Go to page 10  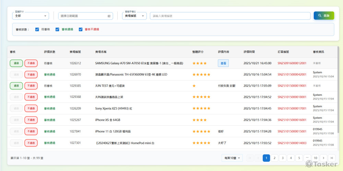click(316, 158)
